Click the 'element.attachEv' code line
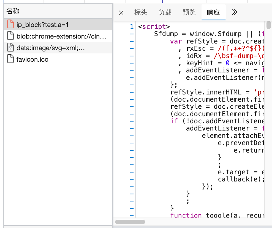The height and width of the screenshot is (228, 272). pos(233,136)
